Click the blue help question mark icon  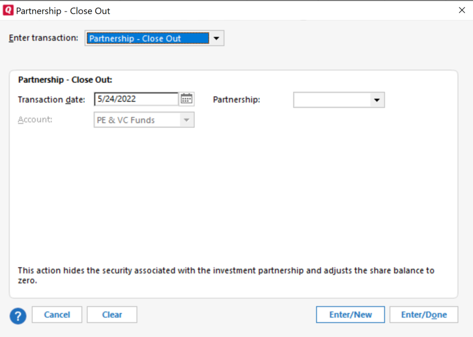(18, 315)
